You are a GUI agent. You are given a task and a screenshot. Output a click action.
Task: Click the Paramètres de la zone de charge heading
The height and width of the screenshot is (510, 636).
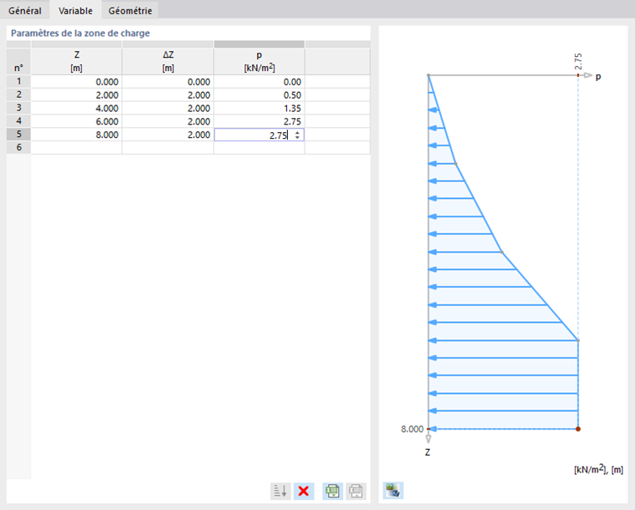[80, 33]
